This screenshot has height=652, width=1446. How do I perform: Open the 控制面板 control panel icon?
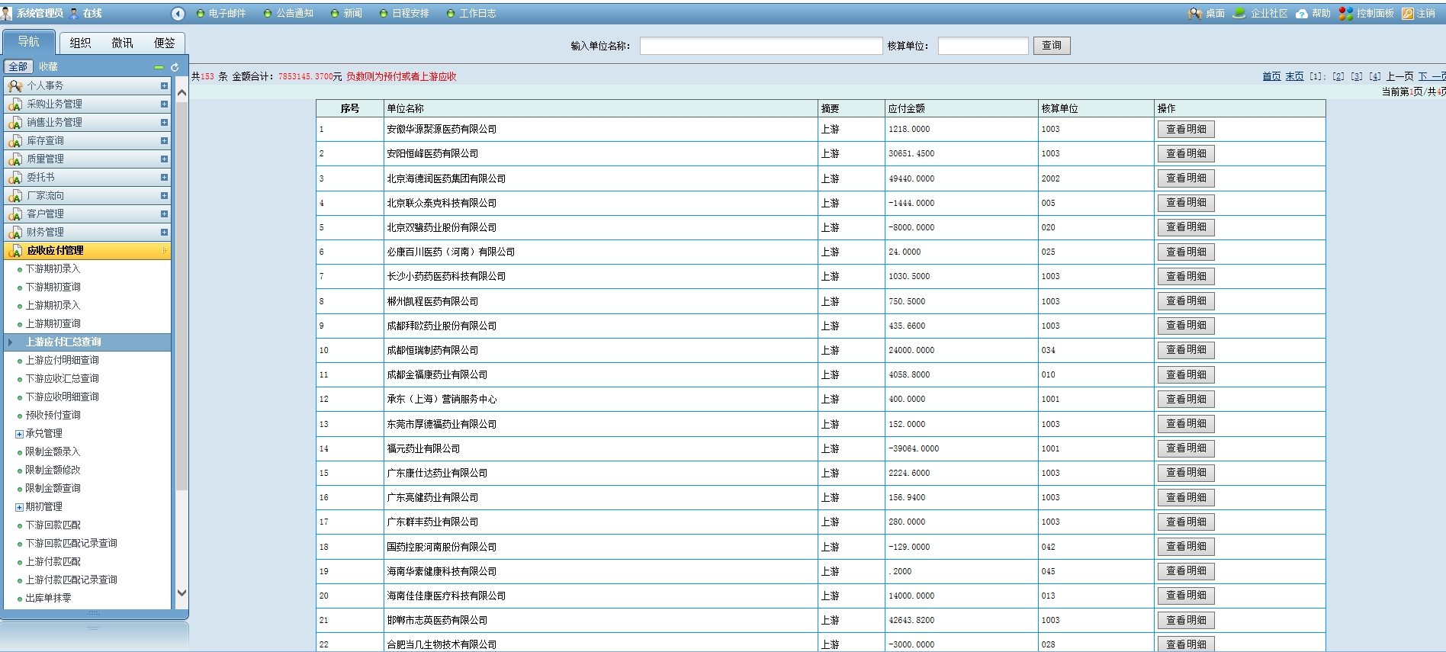pyautogui.click(x=1346, y=14)
